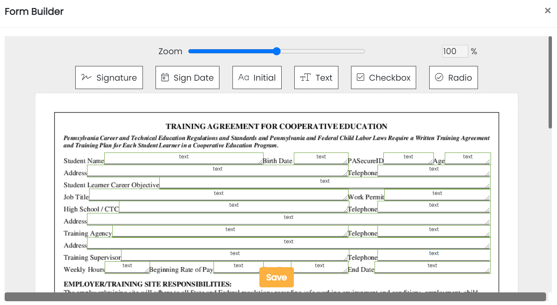Screen dimensions: 557x305
Task: Select the Address field below High School / CTC
Action: point(289,219)
